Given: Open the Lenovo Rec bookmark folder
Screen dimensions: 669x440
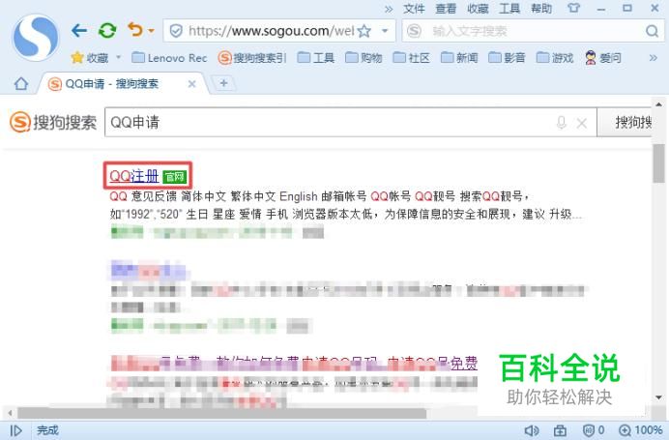Looking at the screenshot, I should 169,58.
